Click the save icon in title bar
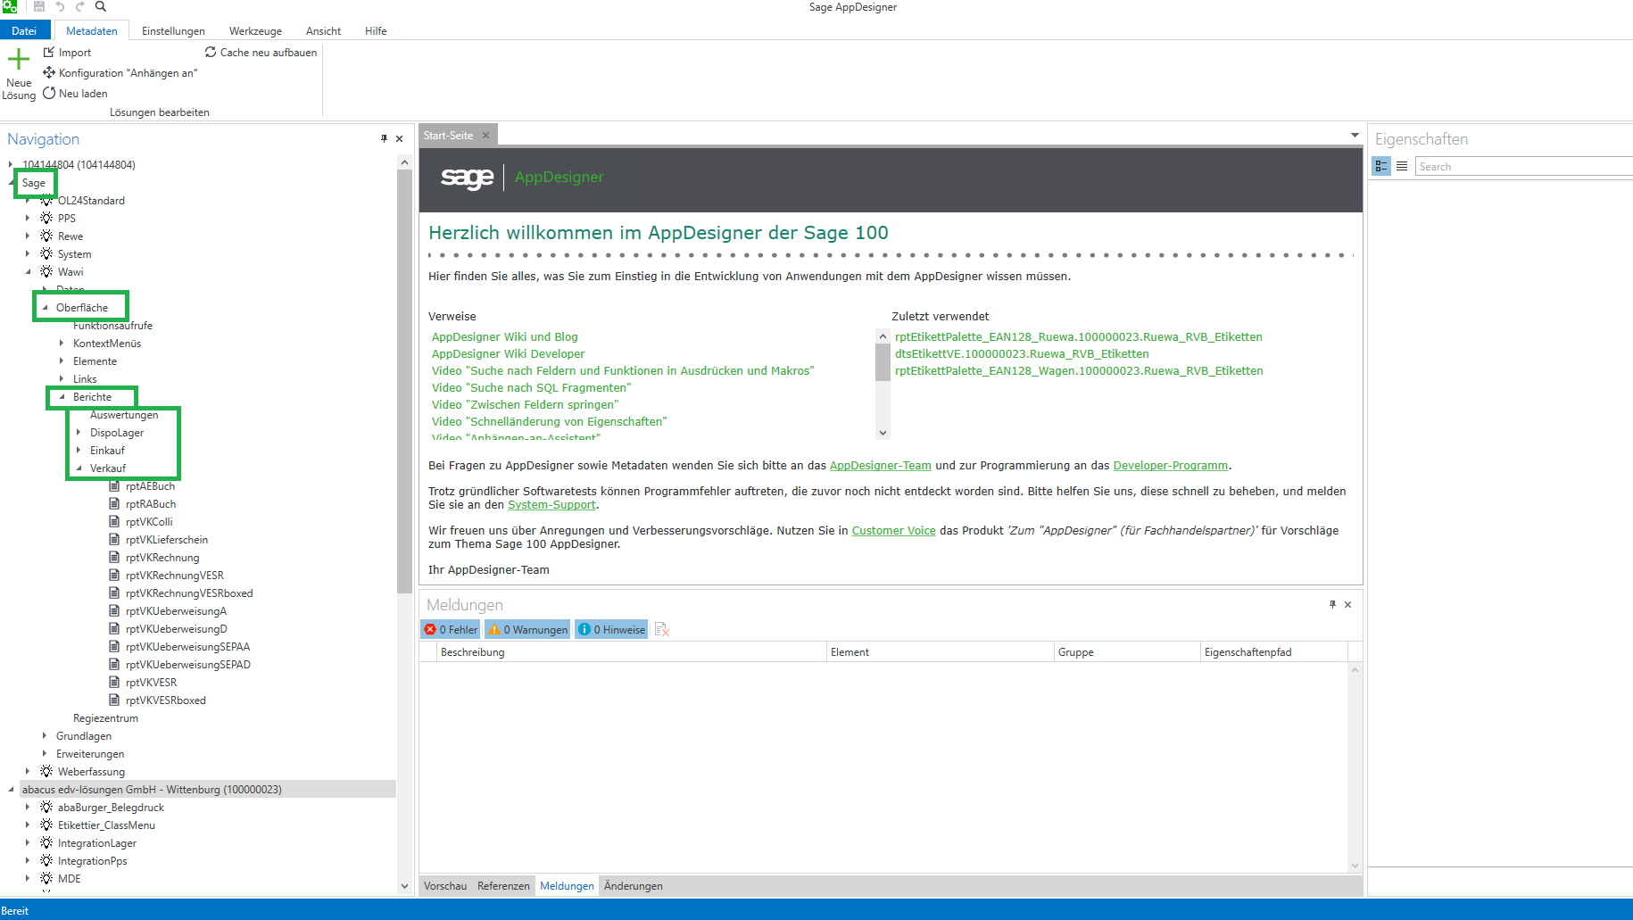 tap(39, 7)
